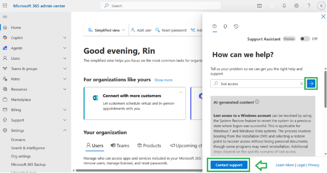Click the Copilot icon in sidebar
The height and width of the screenshot is (173, 327).
[x=5, y=38]
